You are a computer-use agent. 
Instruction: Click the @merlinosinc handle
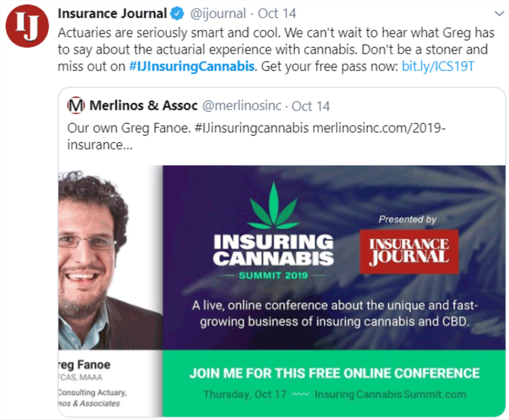[x=242, y=106]
